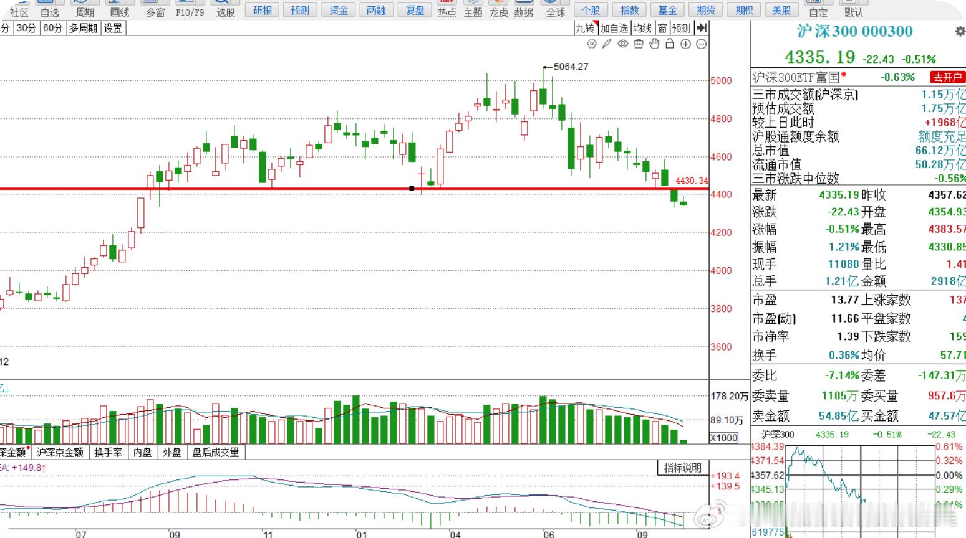
Task: Switch to 30分 period tab
Action: pos(26,28)
